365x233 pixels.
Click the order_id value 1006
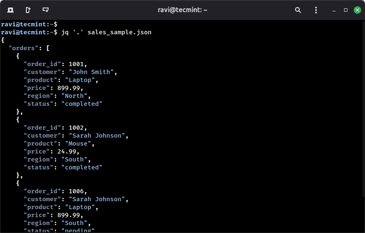click(x=77, y=191)
